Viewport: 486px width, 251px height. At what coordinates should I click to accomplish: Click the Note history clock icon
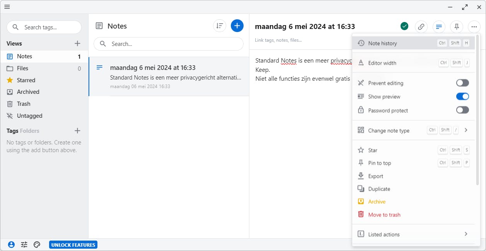click(361, 43)
